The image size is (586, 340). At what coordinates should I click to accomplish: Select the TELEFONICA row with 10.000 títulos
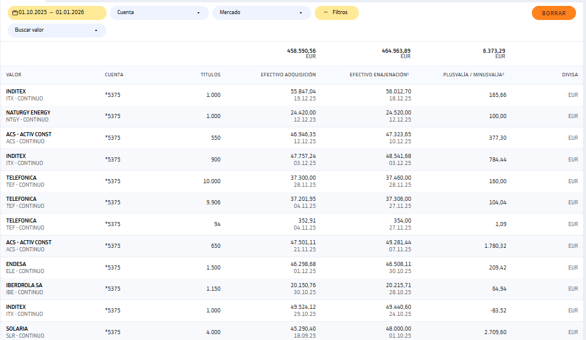click(x=21, y=178)
